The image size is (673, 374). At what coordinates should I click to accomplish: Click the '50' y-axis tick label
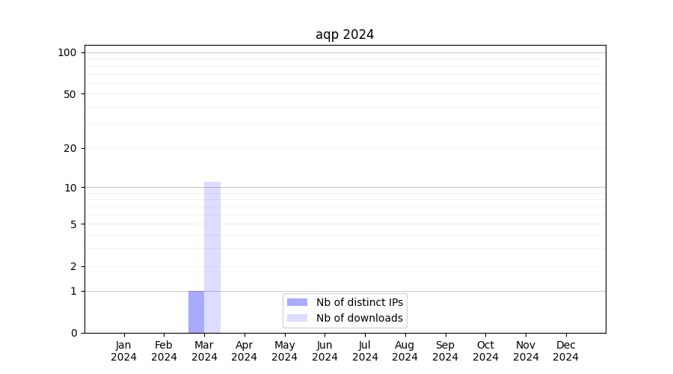(x=70, y=94)
